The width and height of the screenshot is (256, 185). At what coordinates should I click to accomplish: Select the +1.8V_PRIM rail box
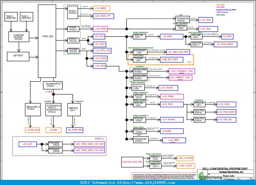tap(100, 29)
